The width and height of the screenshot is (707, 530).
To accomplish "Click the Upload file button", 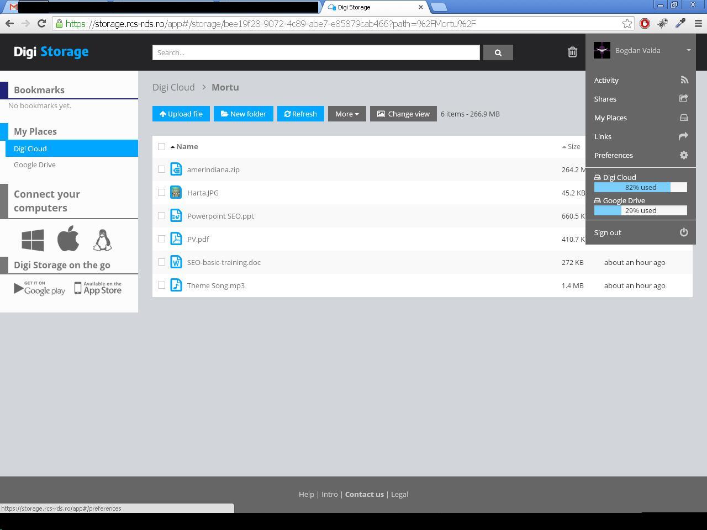I will click(x=181, y=114).
